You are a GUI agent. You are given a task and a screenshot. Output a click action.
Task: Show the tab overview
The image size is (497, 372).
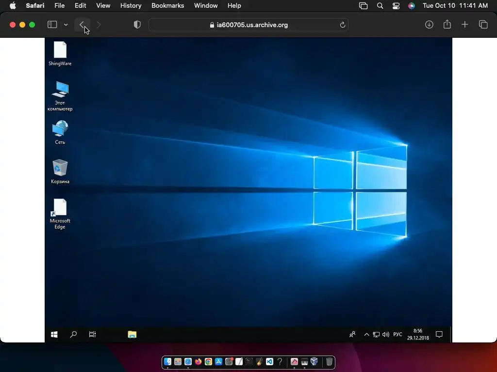(x=483, y=24)
